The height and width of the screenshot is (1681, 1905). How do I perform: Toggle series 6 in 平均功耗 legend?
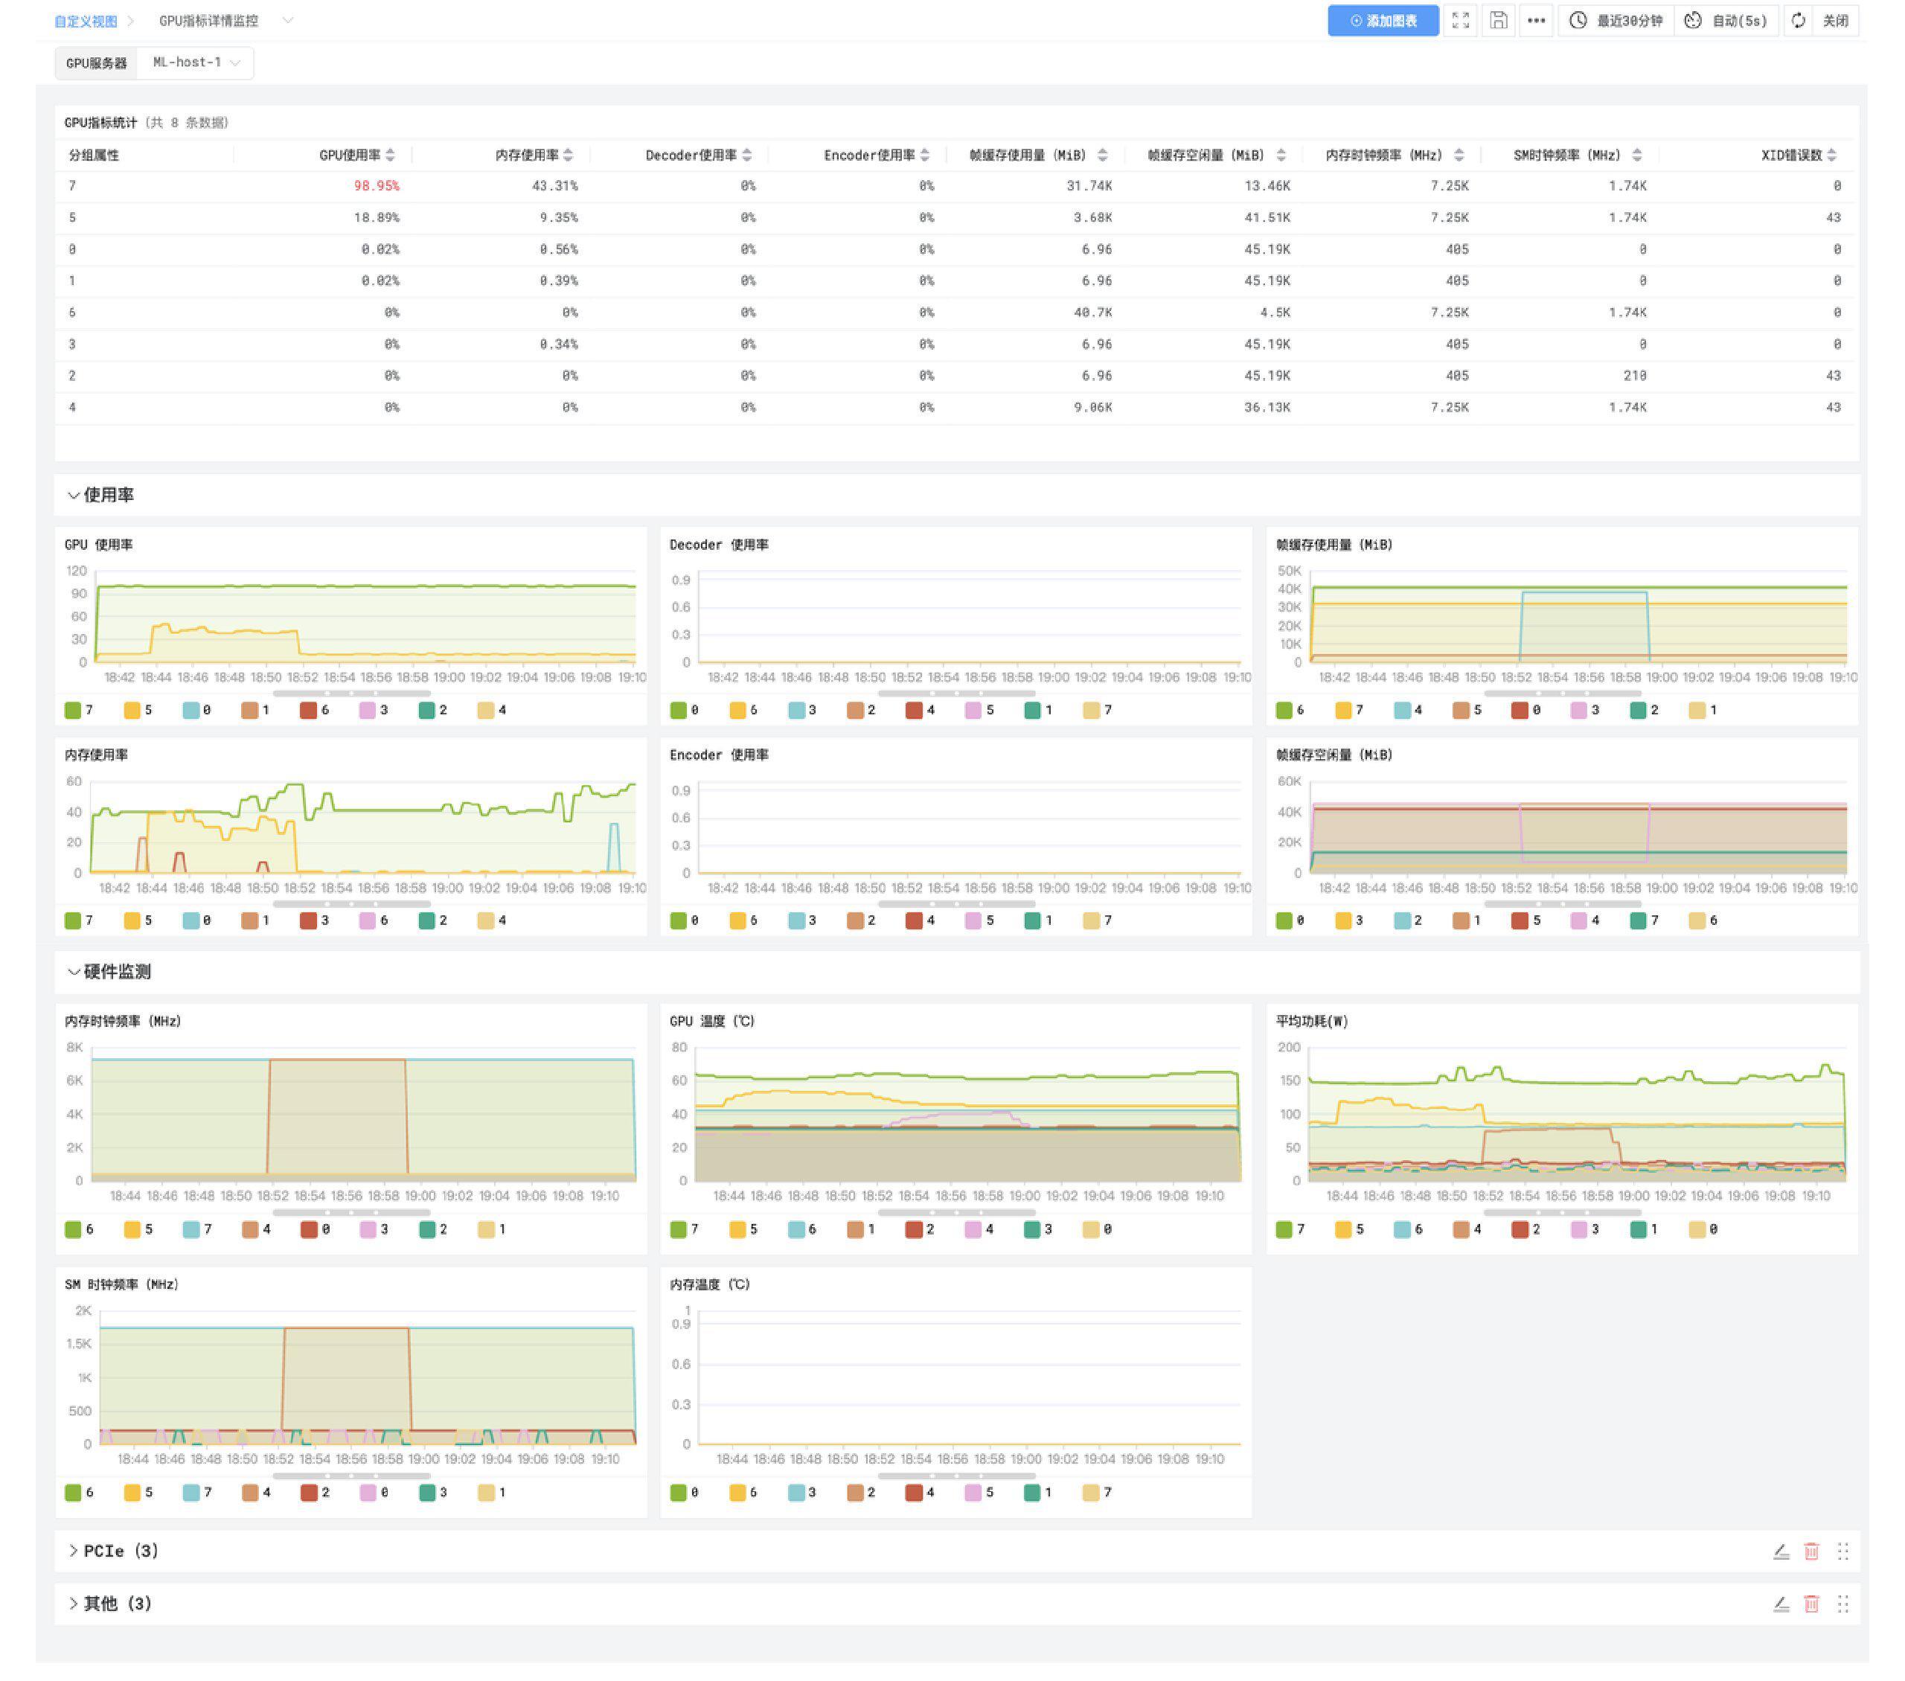[1403, 1229]
